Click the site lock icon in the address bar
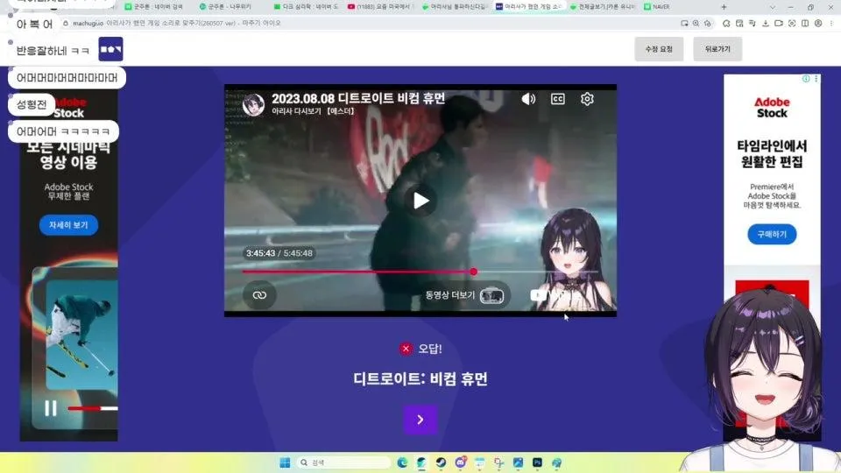Viewport: 841px width, 473px height. [x=66, y=23]
